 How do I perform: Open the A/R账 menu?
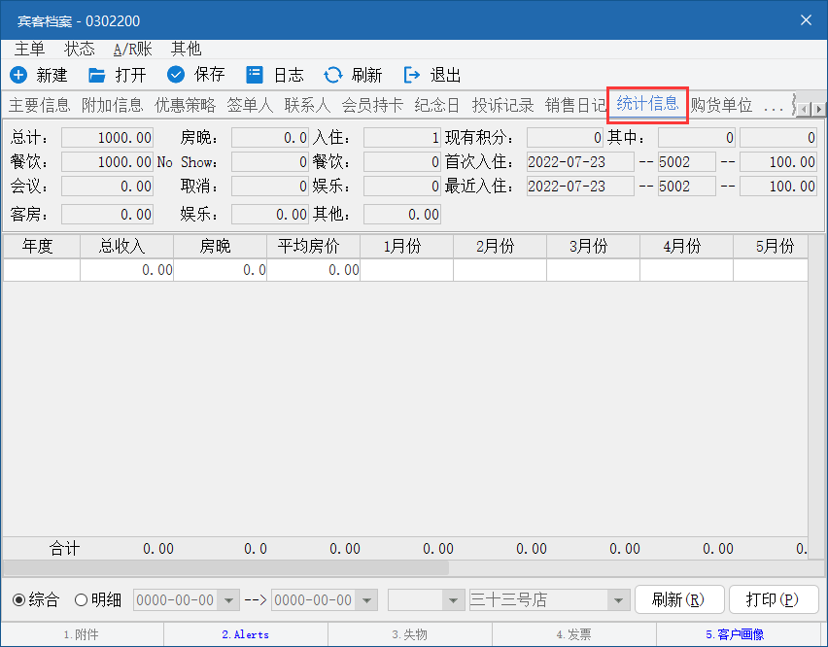(x=132, y=50)
